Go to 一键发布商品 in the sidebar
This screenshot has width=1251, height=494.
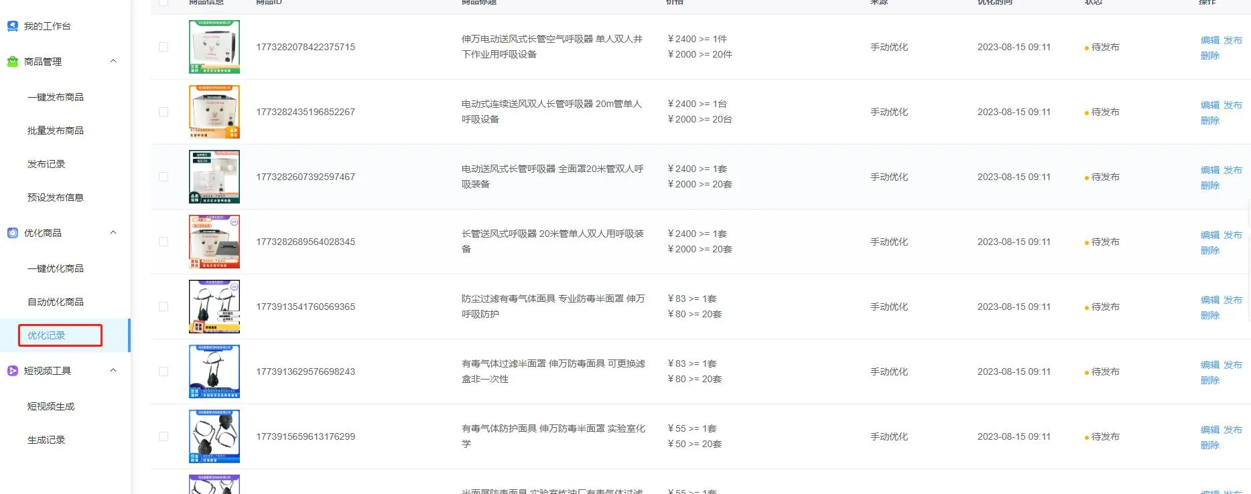[x=56, y=97]
